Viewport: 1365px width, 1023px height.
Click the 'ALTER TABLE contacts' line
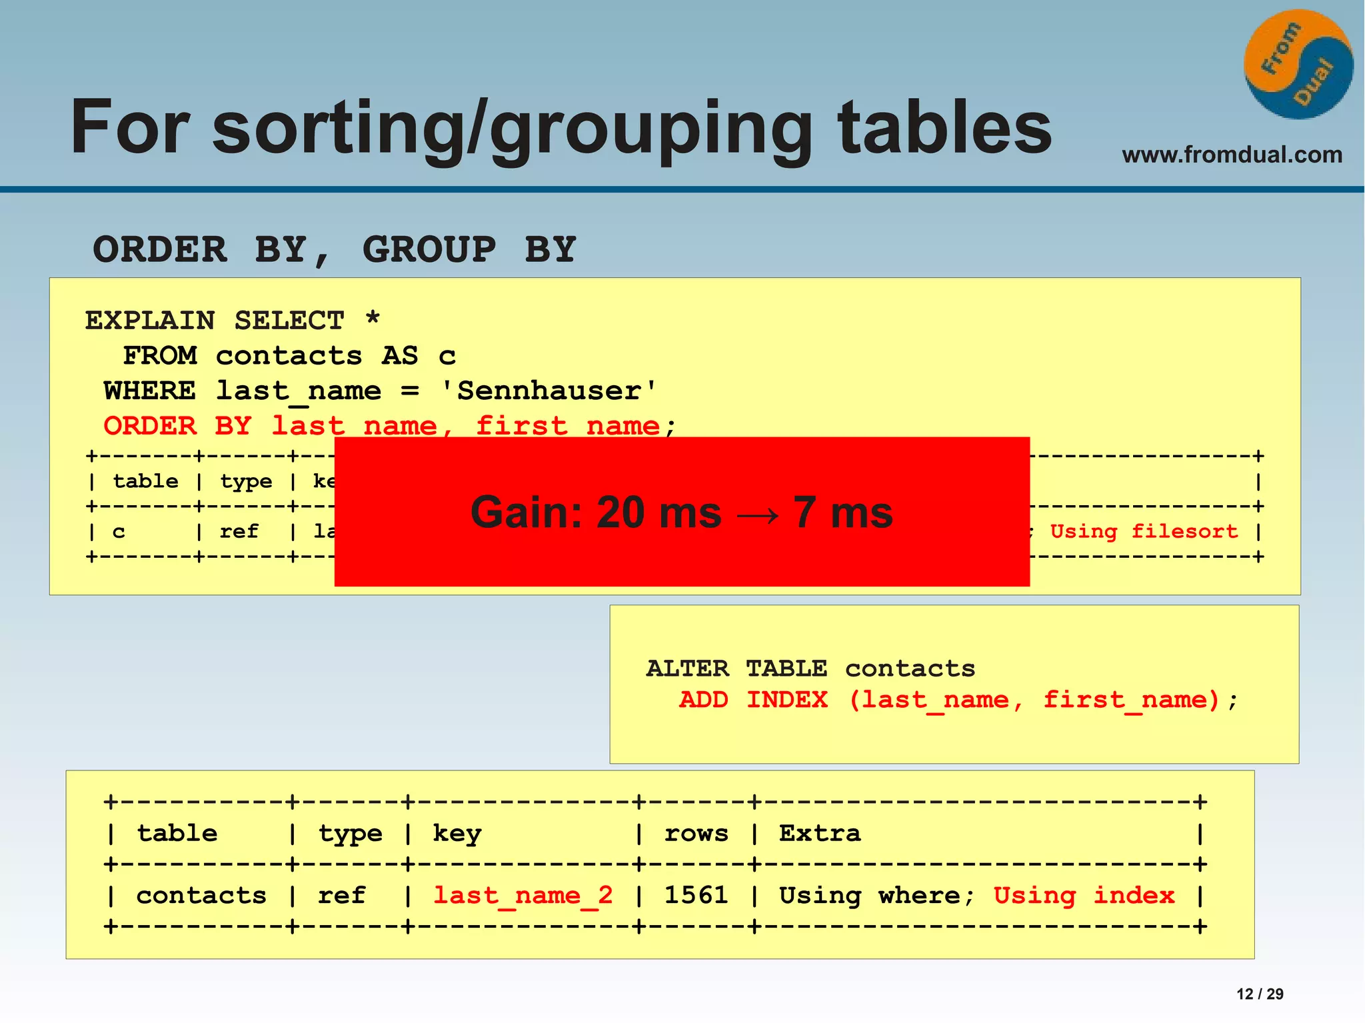click(810, 668)
